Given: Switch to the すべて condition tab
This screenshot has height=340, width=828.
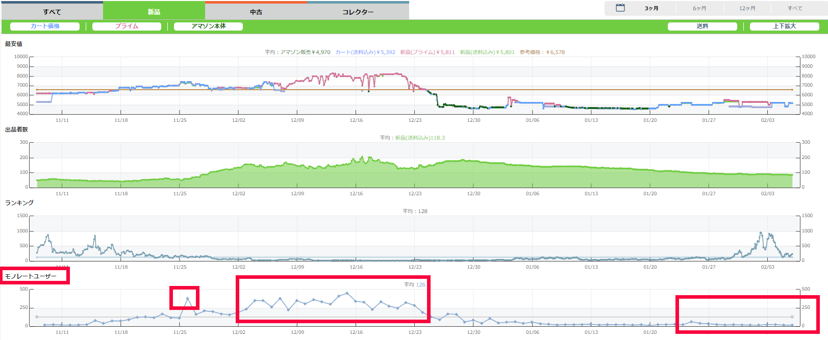Looking at the screenshot, I should (52, 12).
